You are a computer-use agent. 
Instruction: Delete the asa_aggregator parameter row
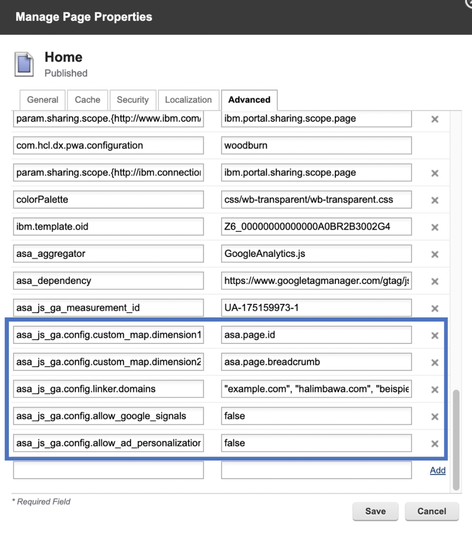[435, 254]
